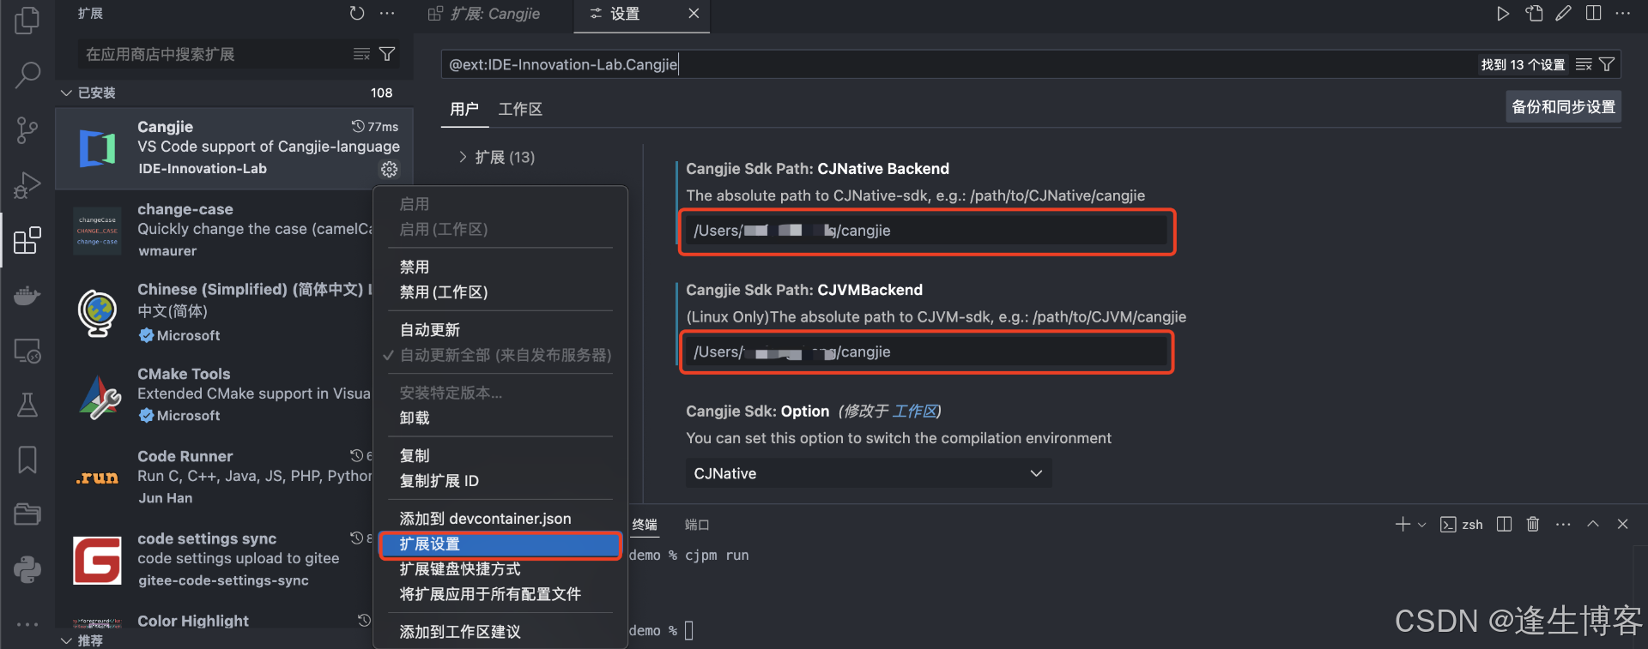Screen dimensions: 1648x649
Task: Choose 复制扩展 ID menu entry
Action: tap(500, 481)
